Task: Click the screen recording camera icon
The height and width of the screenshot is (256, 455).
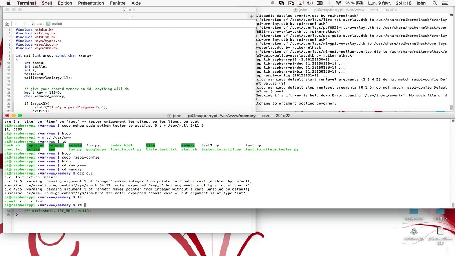Action: [291, 3]
